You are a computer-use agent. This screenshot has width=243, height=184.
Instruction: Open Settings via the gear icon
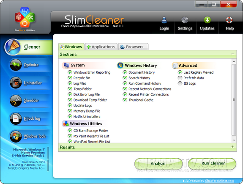185,20
